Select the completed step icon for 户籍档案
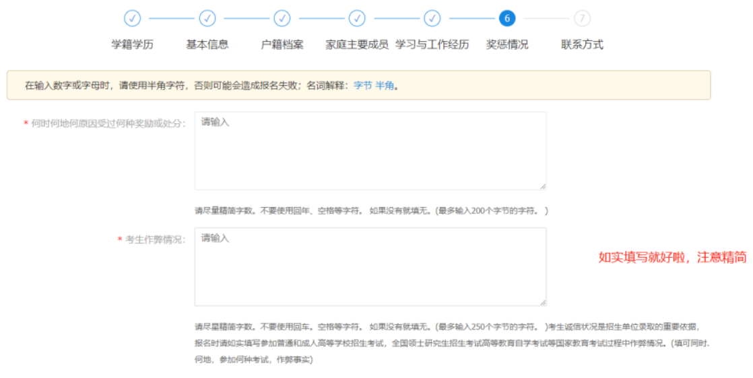Screen dimensions: 753x378 point(282,18)
